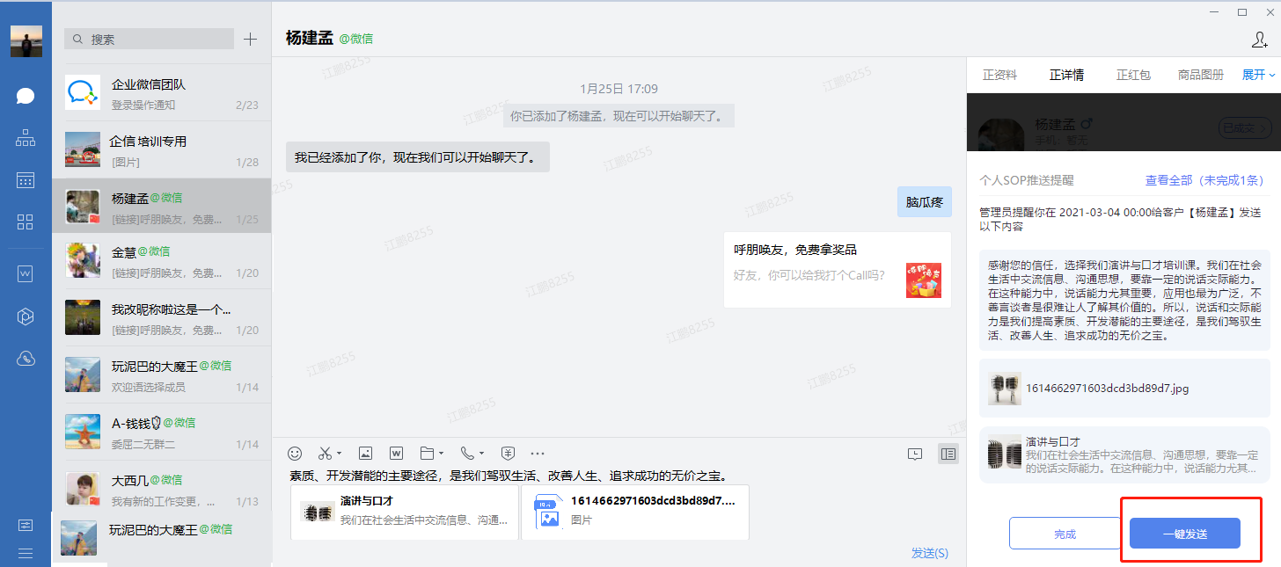Click the folder file icon in chat toolbar
1281x567 pixels.
(428, 454)
